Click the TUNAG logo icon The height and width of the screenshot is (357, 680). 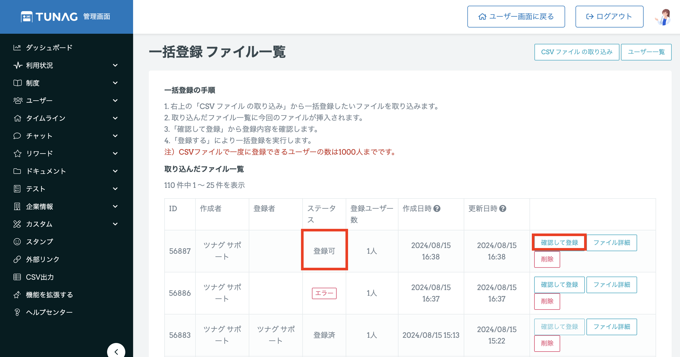[x=27, y=17]
